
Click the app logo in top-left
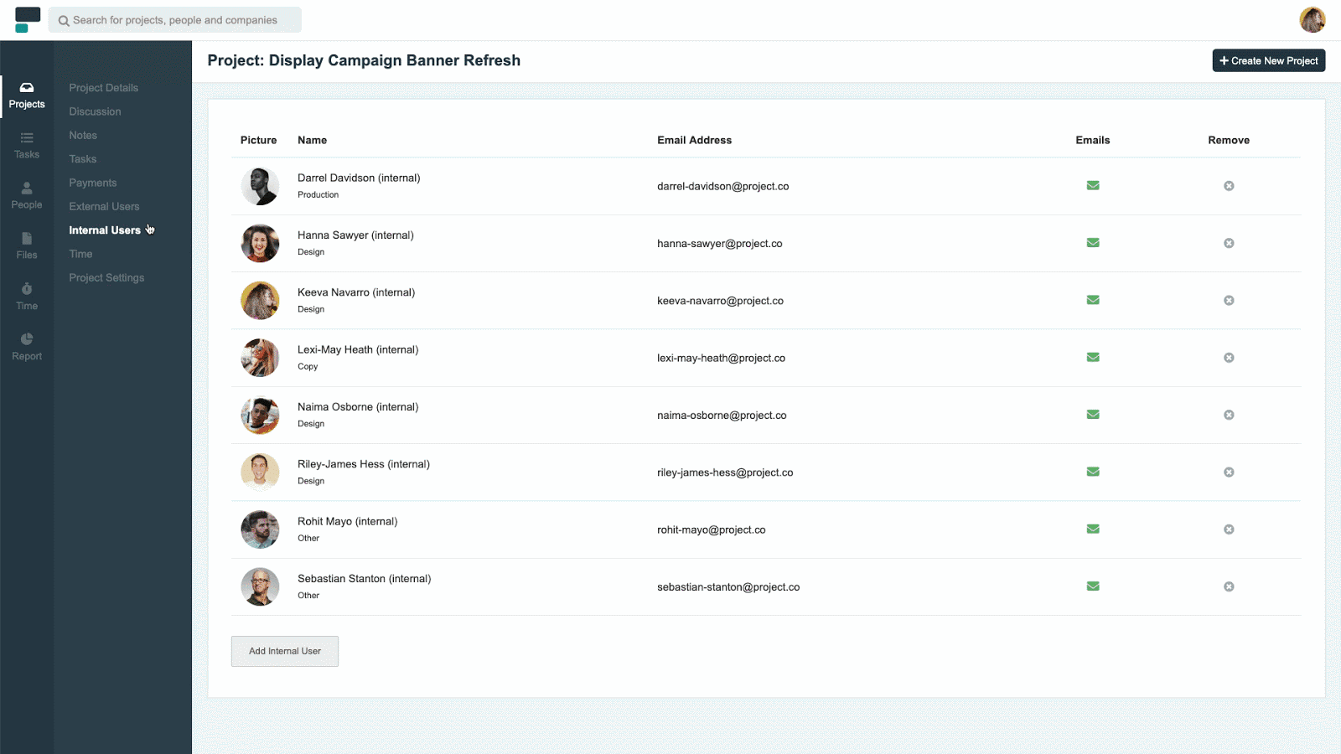point(27,20)
